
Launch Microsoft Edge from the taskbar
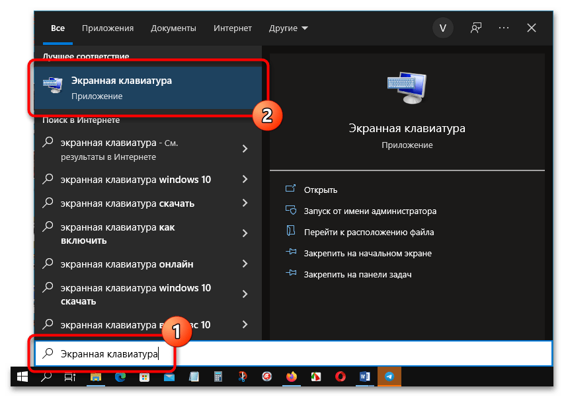click(120, 377)
